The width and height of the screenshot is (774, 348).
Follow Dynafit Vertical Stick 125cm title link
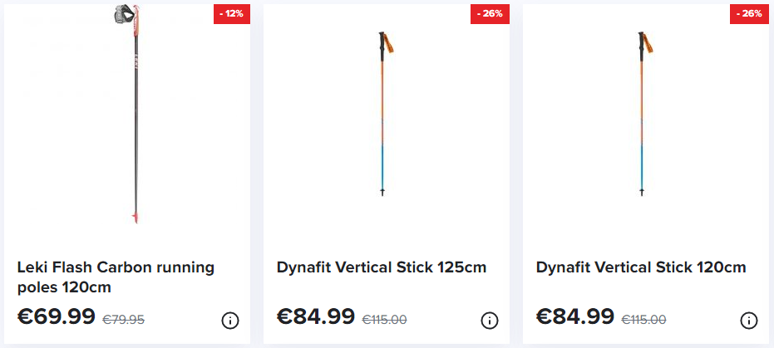pos(382,267)
